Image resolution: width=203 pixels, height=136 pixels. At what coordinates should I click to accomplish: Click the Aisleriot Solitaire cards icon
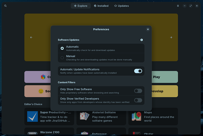(x=84, y=116)
